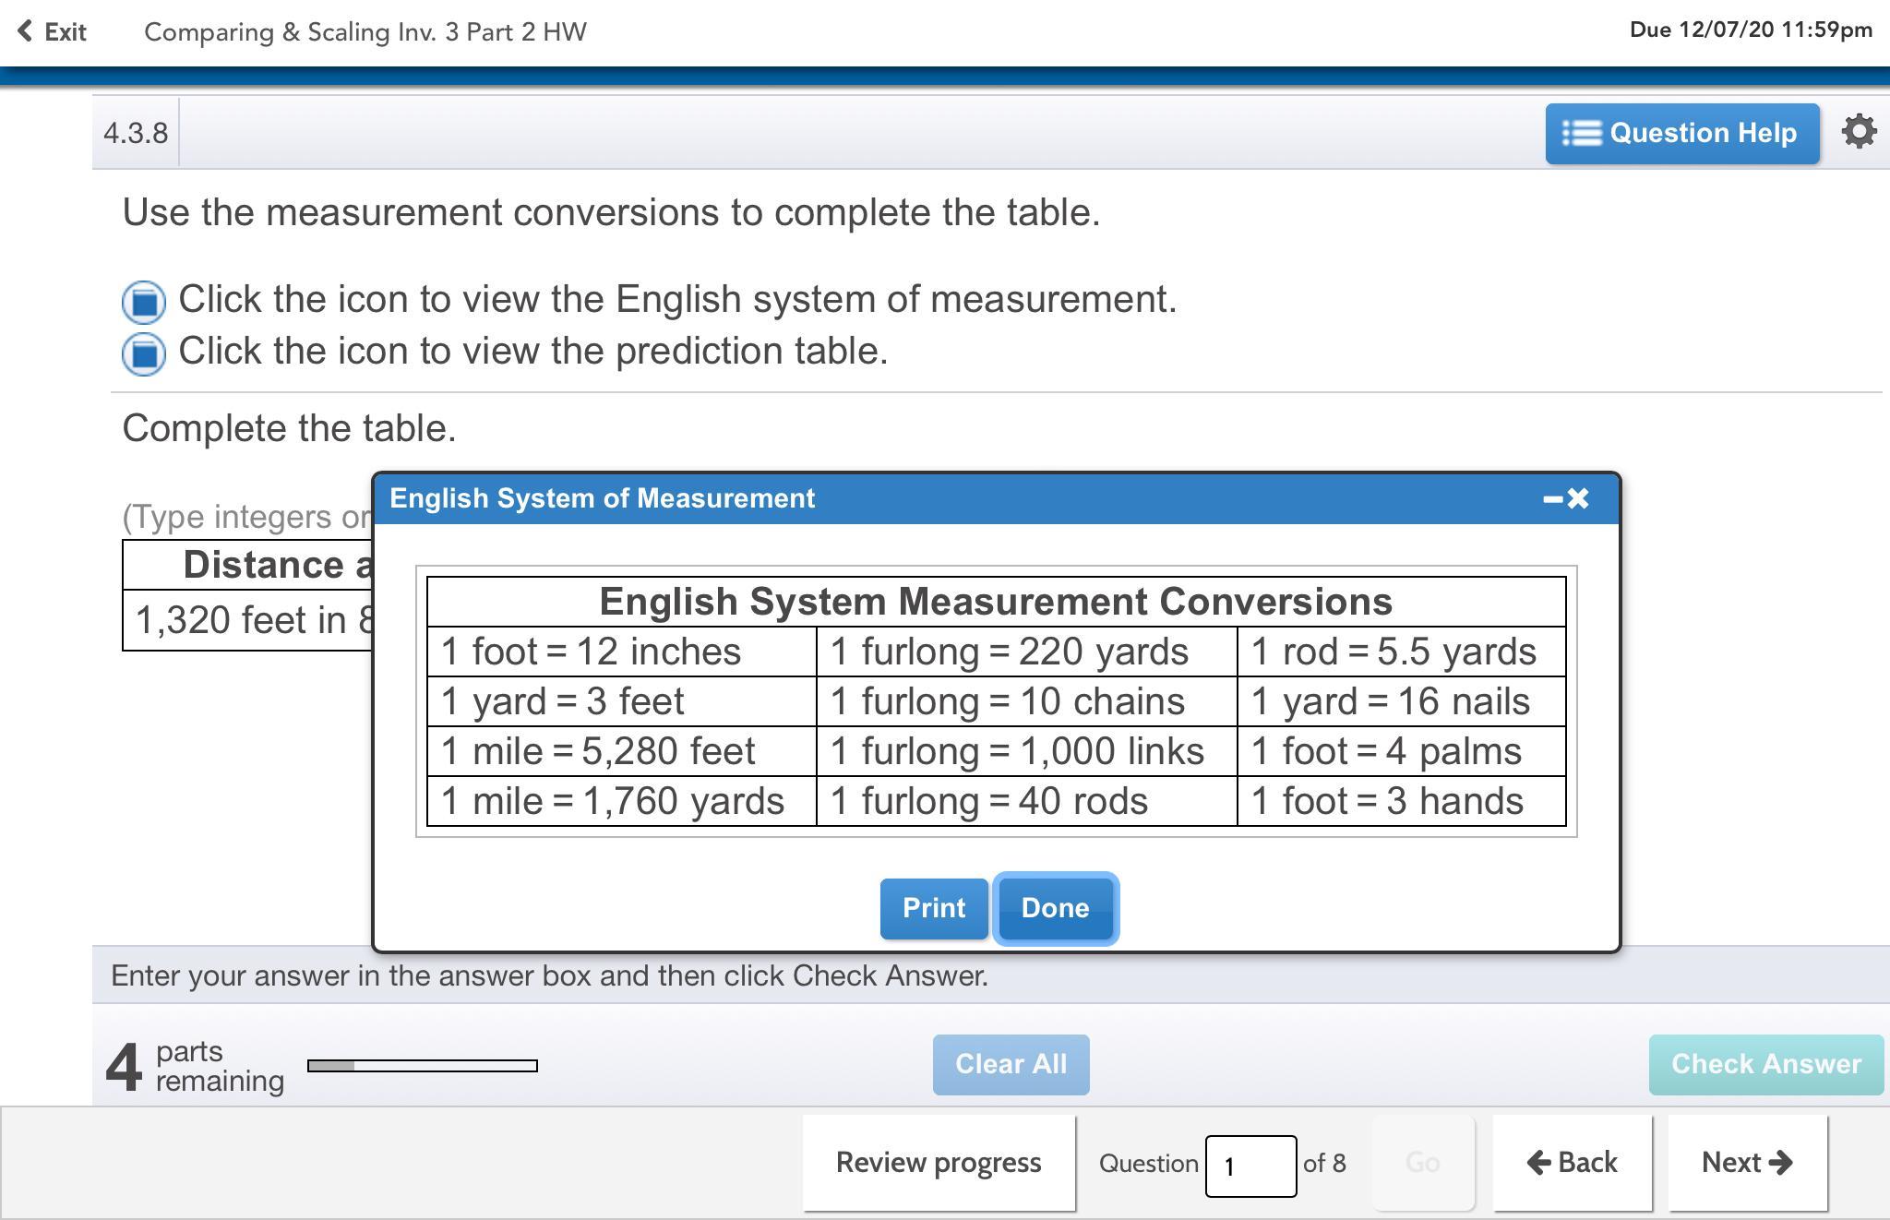The height and width of the screenshot is (1220, 1890).
Task: Click the settings gear icon
Action: tap(1859, 132)
